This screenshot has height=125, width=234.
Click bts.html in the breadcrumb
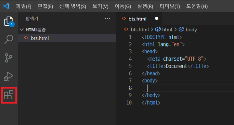pyautogui.click(x=140, y=30)
